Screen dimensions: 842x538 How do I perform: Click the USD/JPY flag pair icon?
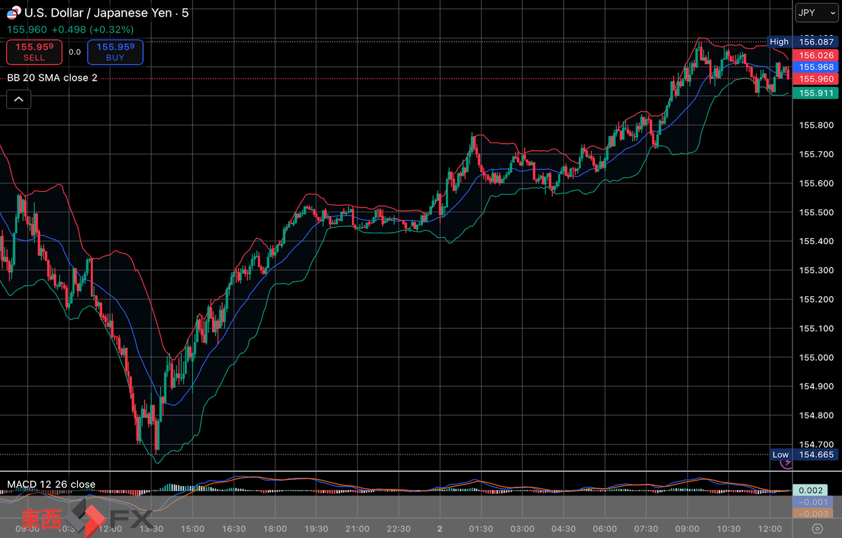[x=14, y=12]
